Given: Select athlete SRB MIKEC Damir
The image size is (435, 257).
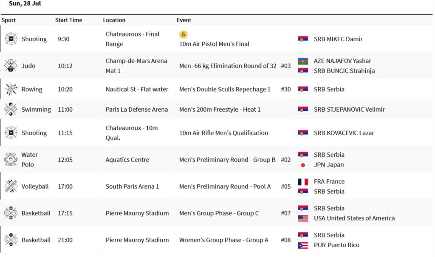Looking at the screenshot, I should [338, 39].
